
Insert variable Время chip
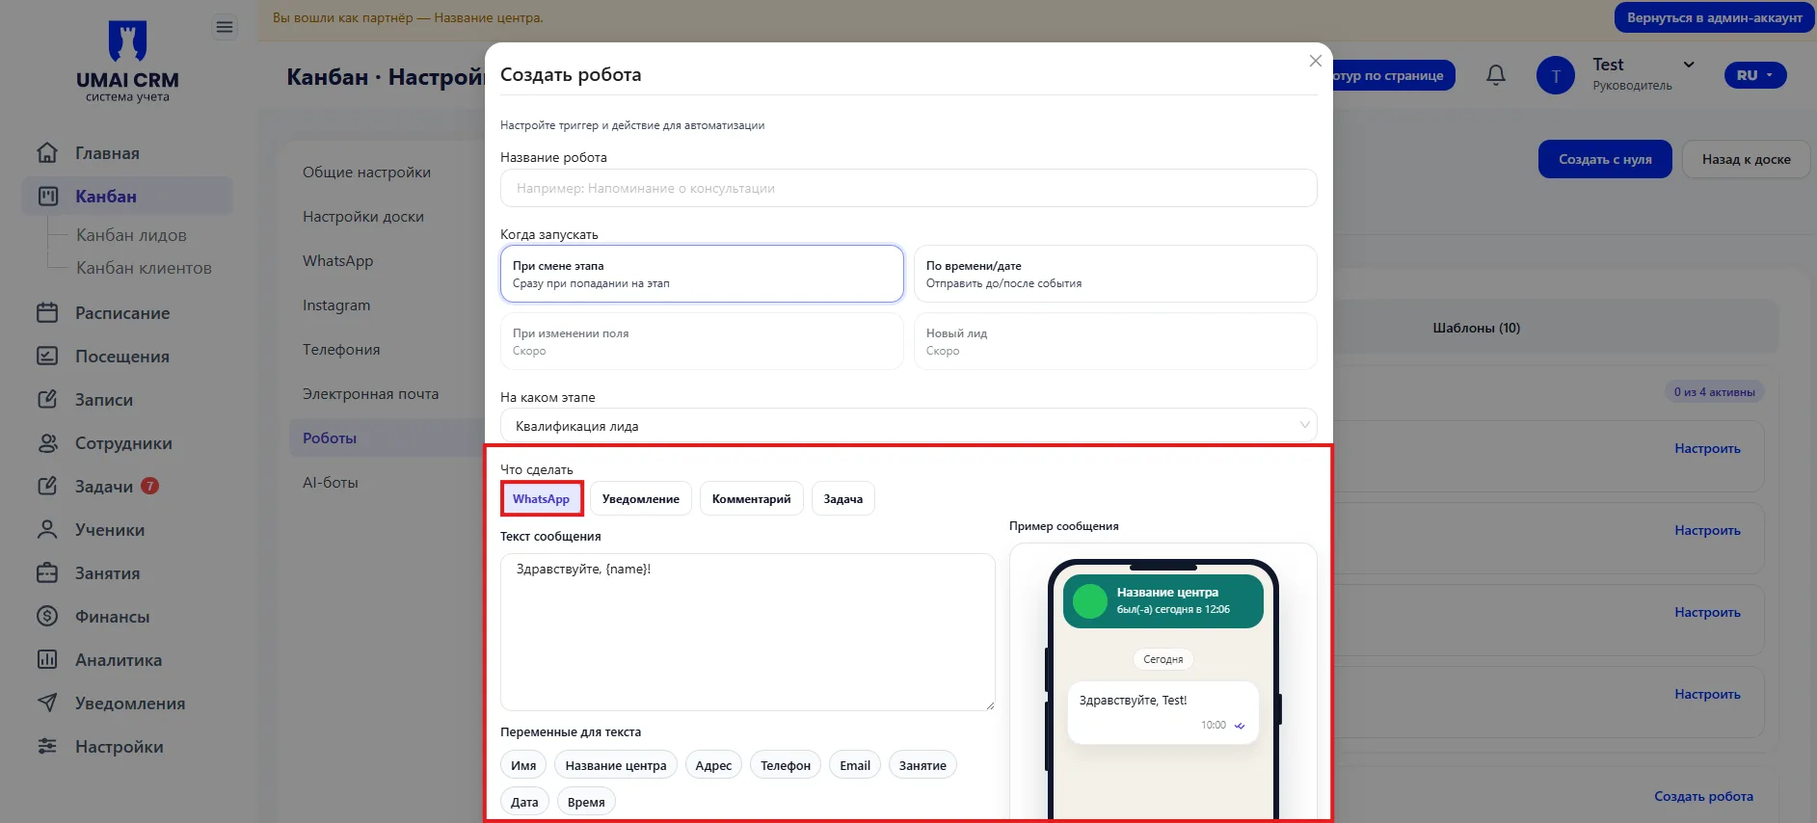pyautogui.click(x=586, y=802)
